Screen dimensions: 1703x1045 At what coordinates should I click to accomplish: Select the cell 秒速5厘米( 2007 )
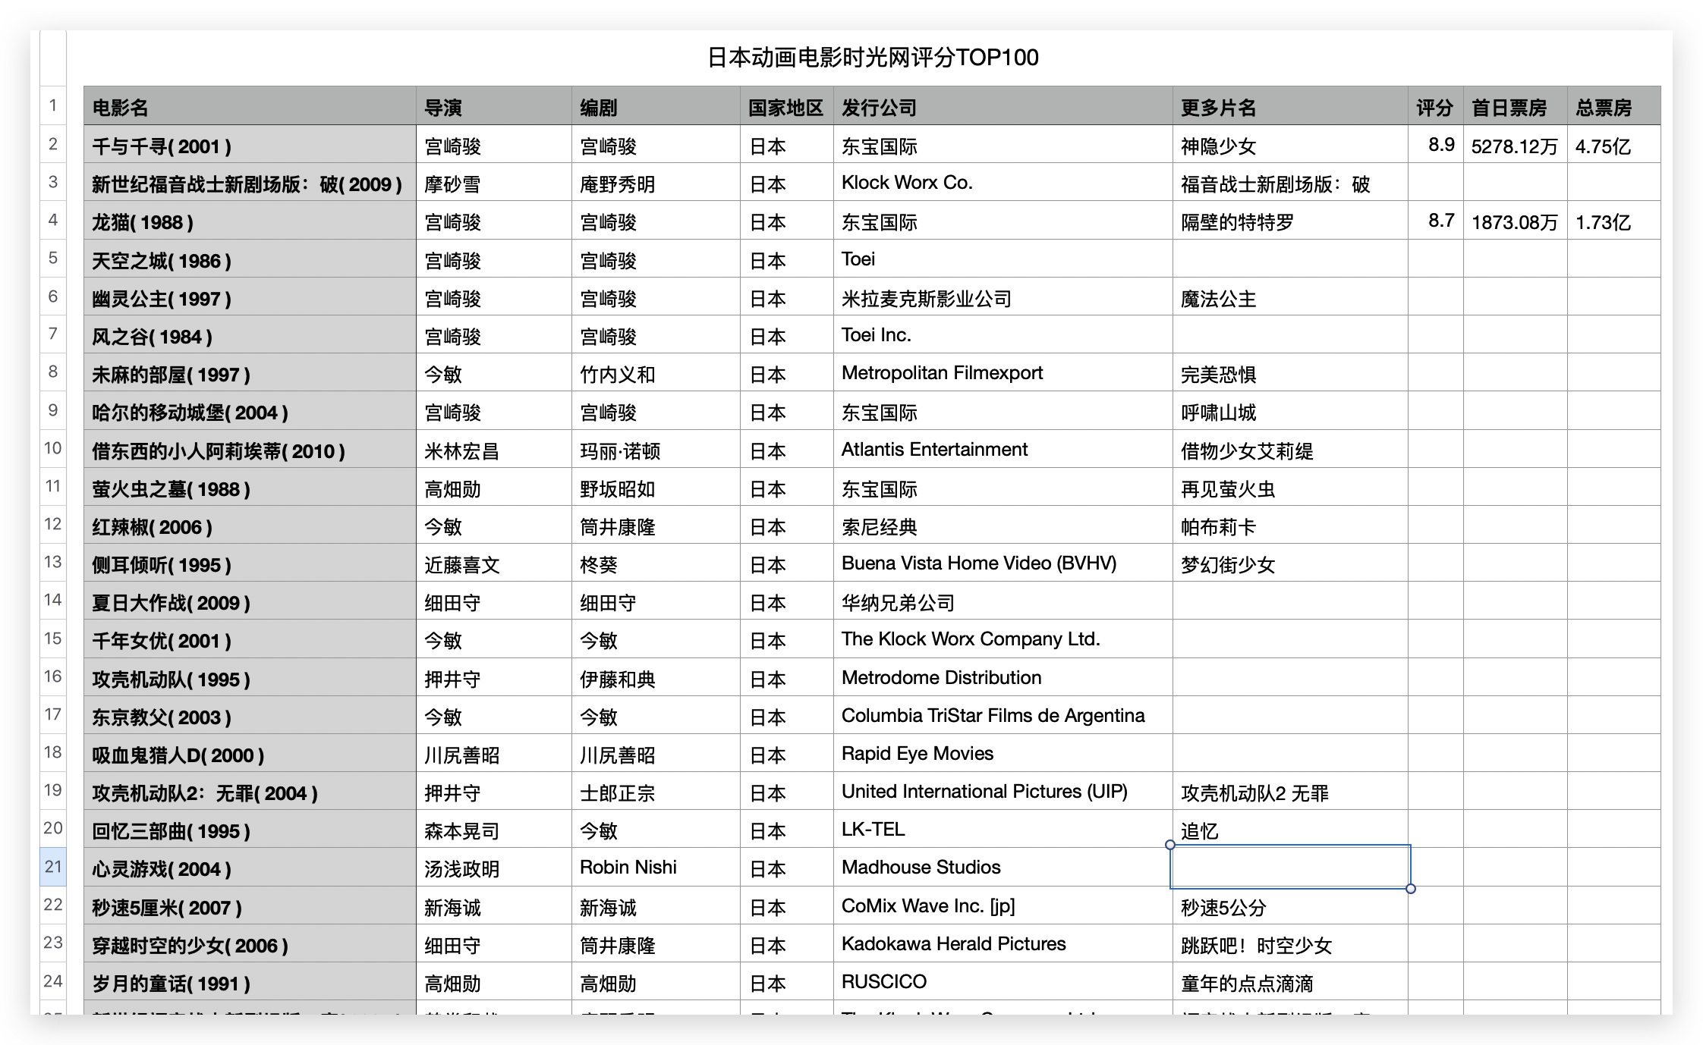tap(250, 906)
